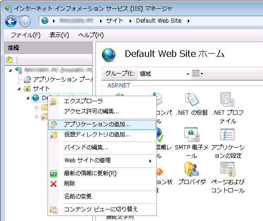Choose コンテンツ ビューに切り替え menu entry

point(102,209)
